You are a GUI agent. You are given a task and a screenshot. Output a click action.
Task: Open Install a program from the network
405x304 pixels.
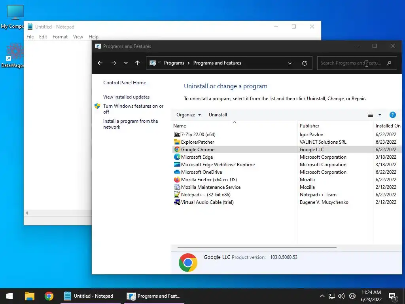pos(131,124)
